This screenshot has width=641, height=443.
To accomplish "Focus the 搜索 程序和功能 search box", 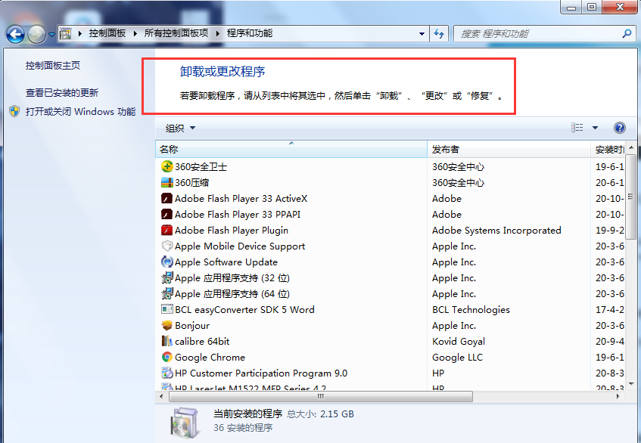I will coord(544,34).
